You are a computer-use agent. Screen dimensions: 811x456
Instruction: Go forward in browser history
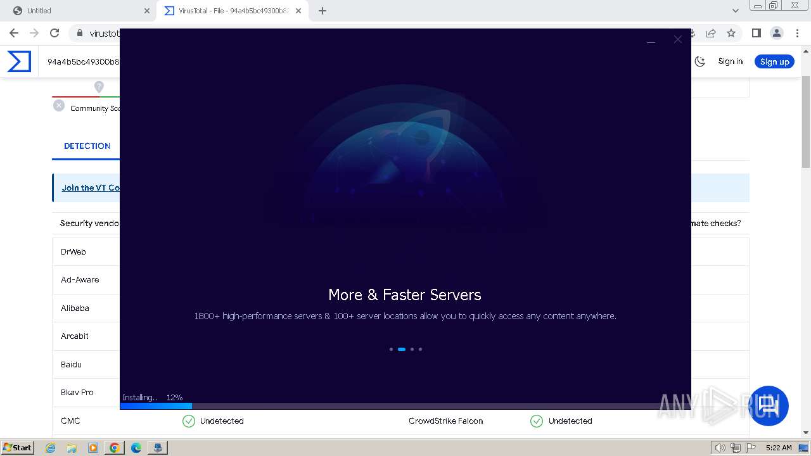(34, 33)
